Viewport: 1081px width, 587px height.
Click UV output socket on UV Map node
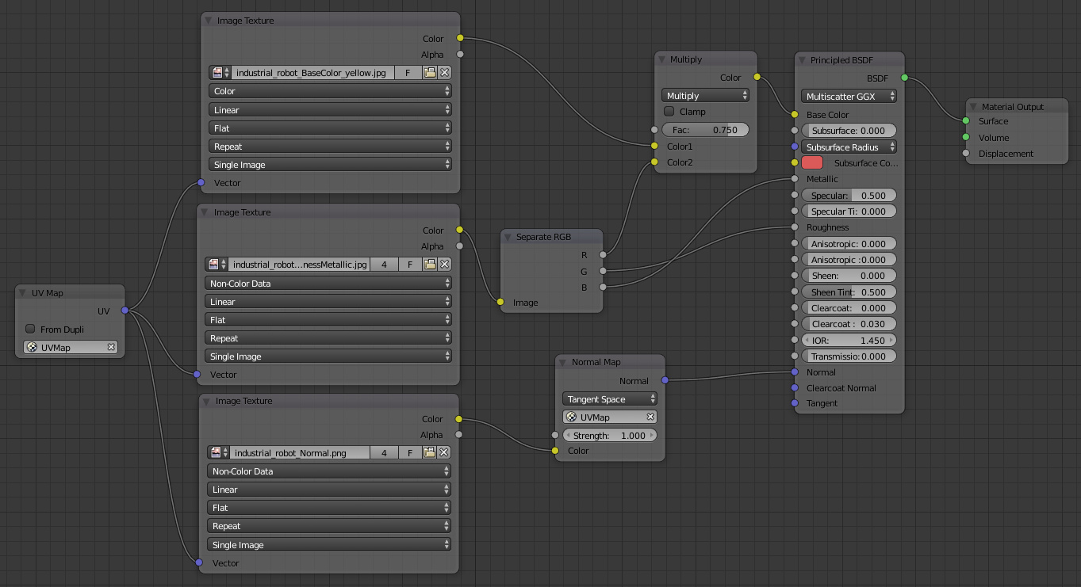tap(125, 311)
